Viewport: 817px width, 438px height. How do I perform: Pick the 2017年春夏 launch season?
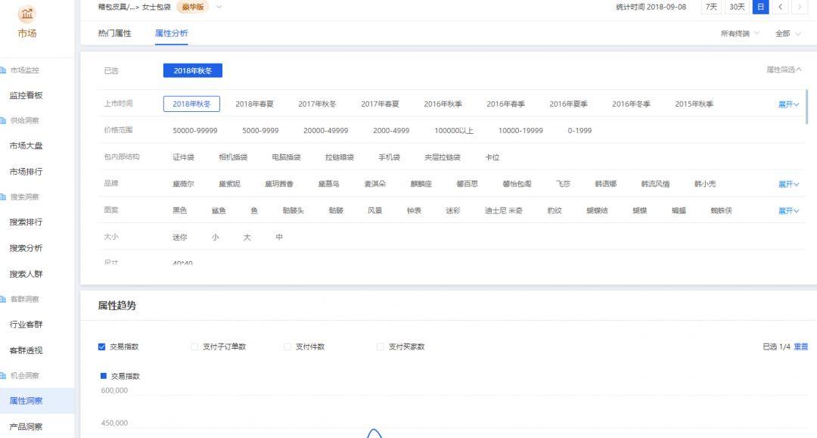pos(380,104)
